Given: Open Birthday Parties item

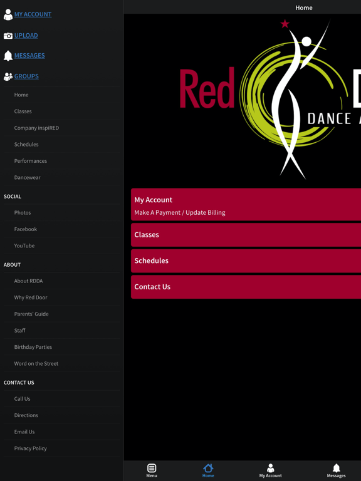Looking at the screenshot, I should 61,347.
